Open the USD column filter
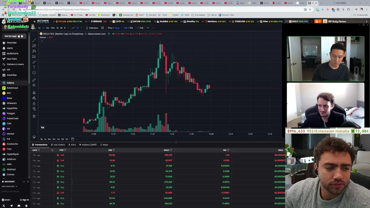The width and height of the screenshot is (370, 208). coord(114,150)
